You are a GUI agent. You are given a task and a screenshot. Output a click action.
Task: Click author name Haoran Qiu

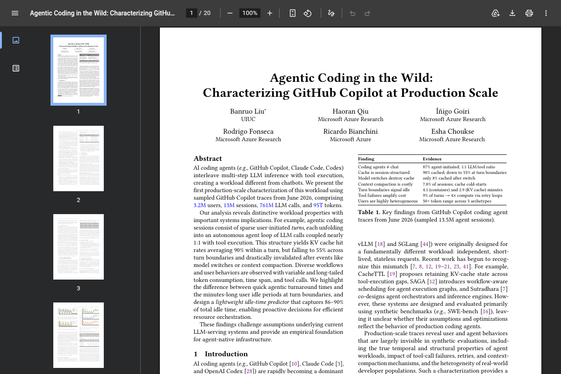click(x=351, y=111)
